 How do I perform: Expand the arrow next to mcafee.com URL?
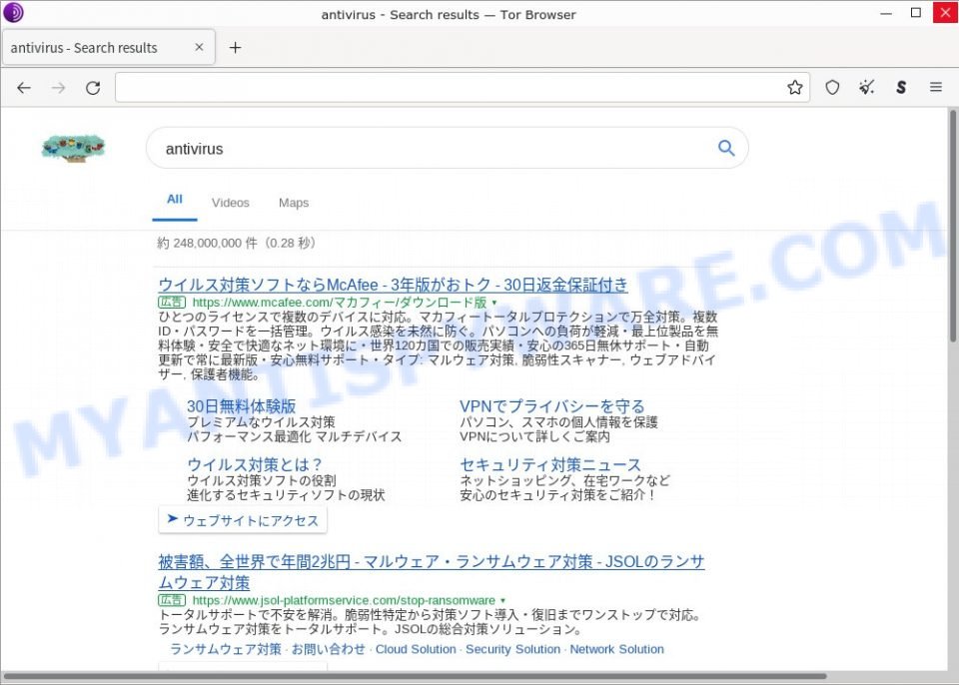point(494,303)
